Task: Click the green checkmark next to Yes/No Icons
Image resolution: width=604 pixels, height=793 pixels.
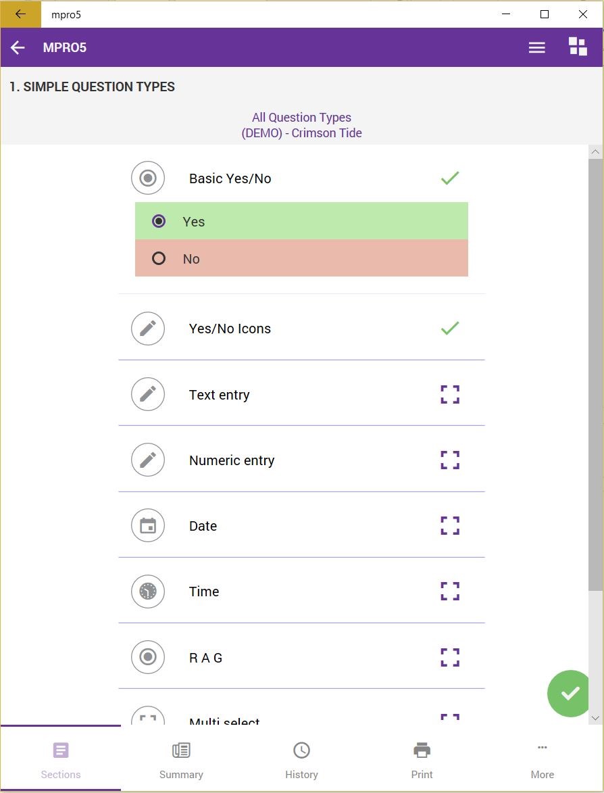Action: [x=450, y=329]
